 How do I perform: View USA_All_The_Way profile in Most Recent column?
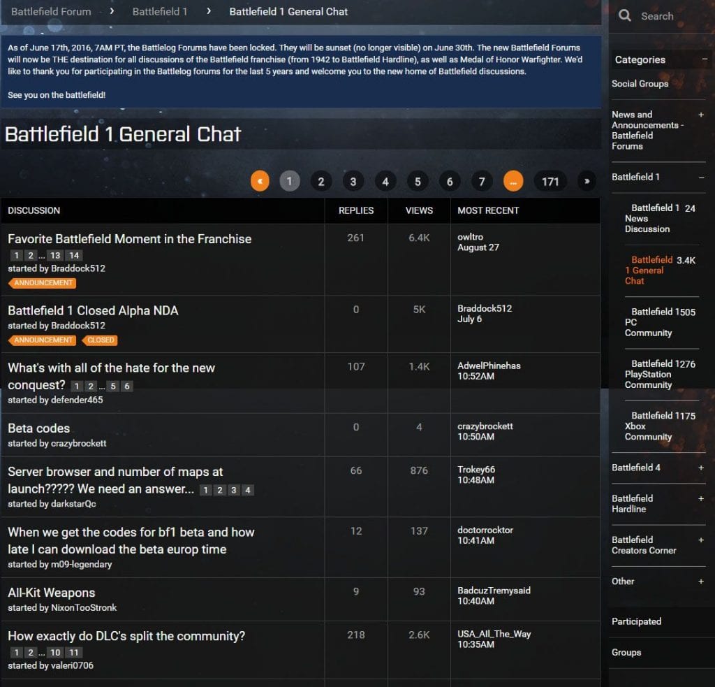tap(494, 634)
